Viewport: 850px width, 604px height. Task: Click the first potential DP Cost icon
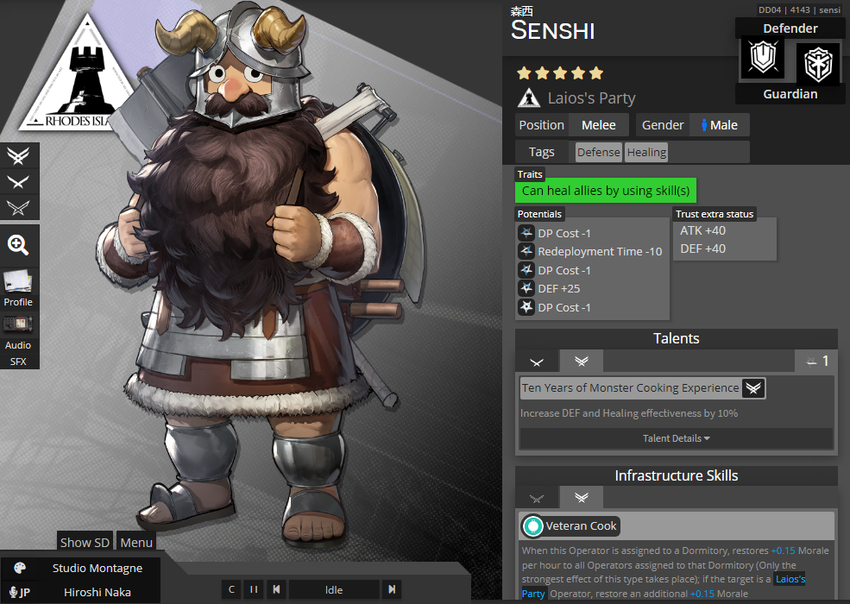tap(526, 233)
